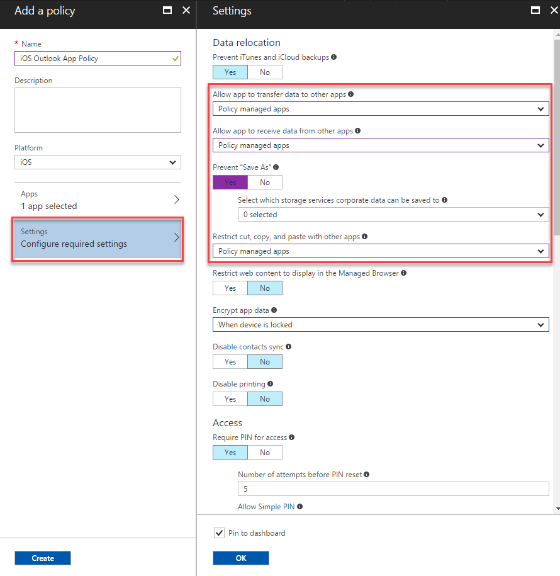This screenshot has height=576, width=560.
Task: Toggle Disable contacts sync to Yes
Action: tap(230, 361)
